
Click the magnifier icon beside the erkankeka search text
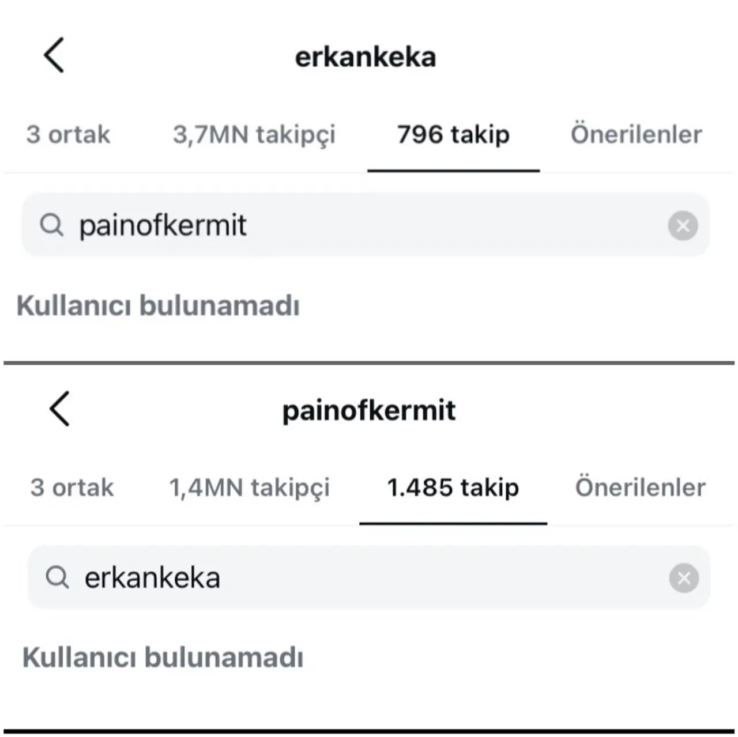pyautogui.click(x=57, y=577)
